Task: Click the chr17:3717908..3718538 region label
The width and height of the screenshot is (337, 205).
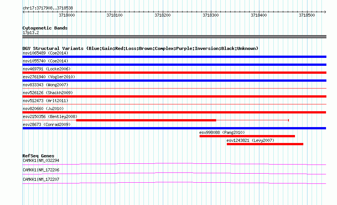Action: click(x=48, y=8)
